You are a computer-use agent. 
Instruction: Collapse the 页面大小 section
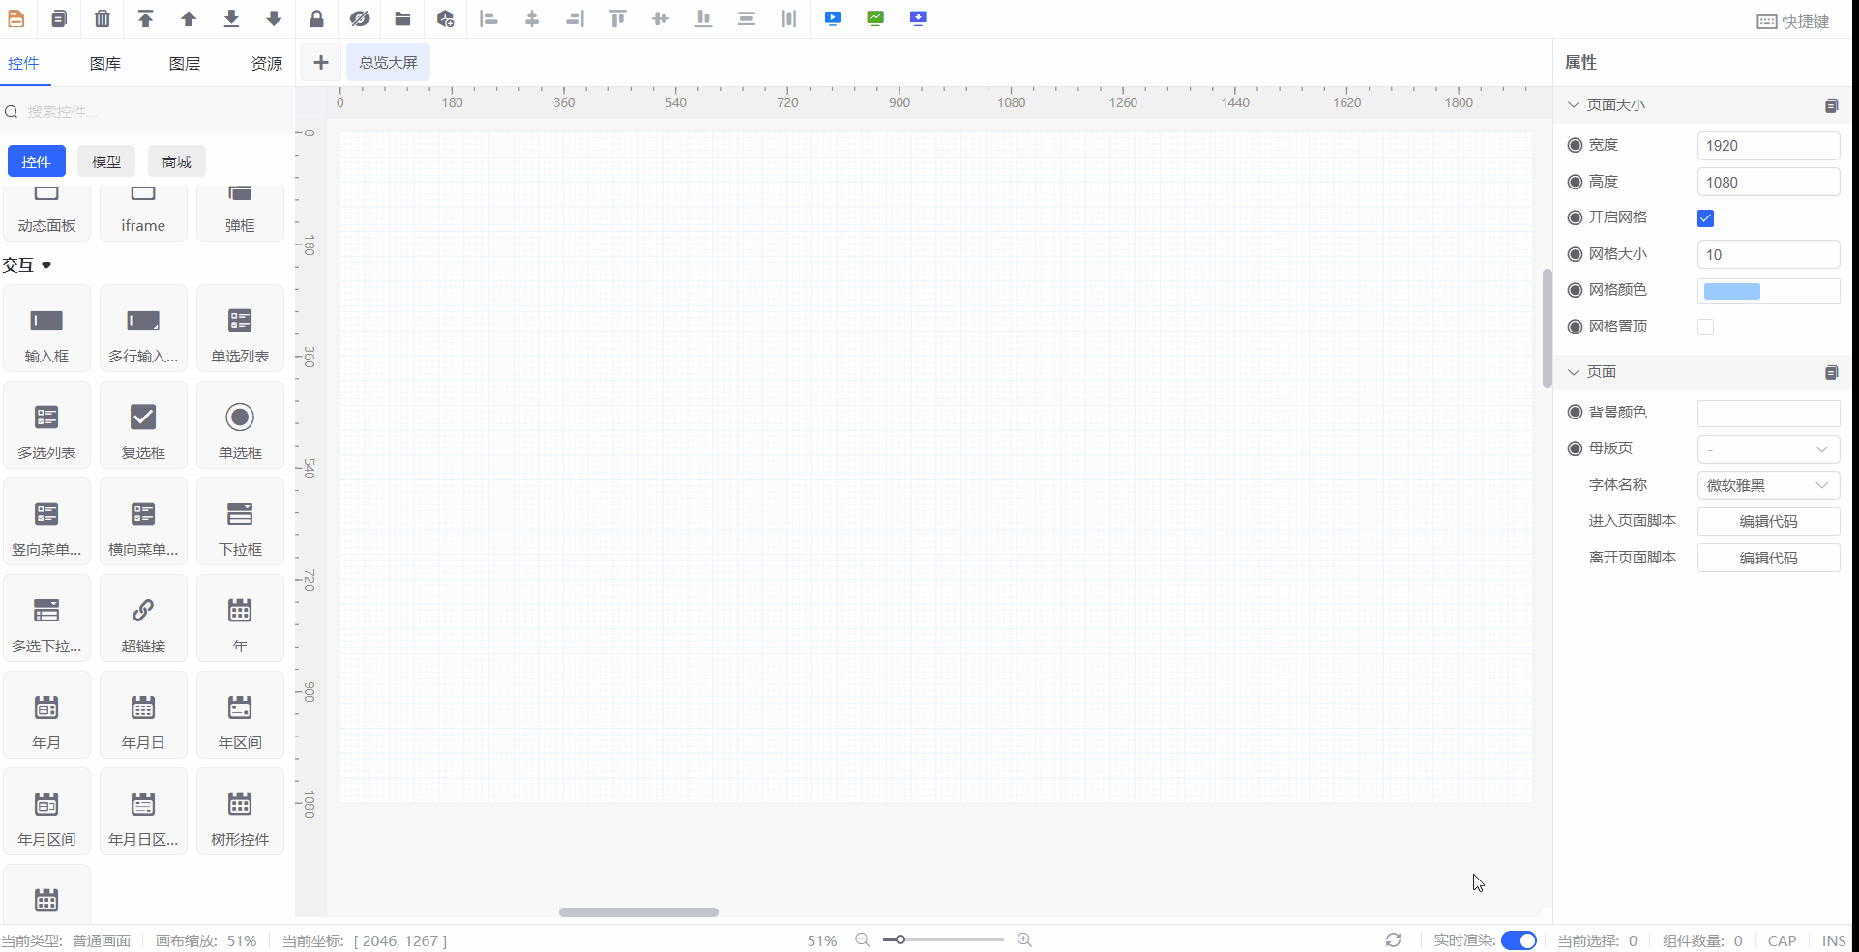pyautogui.click(x=1574, y=105)
